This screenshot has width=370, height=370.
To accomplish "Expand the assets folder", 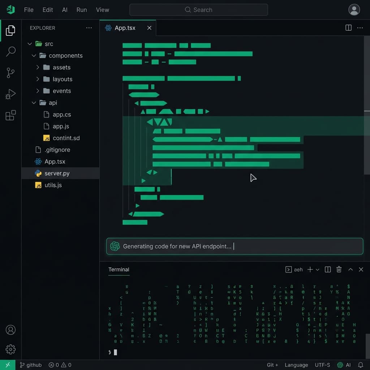I will (x=38, y=67).
